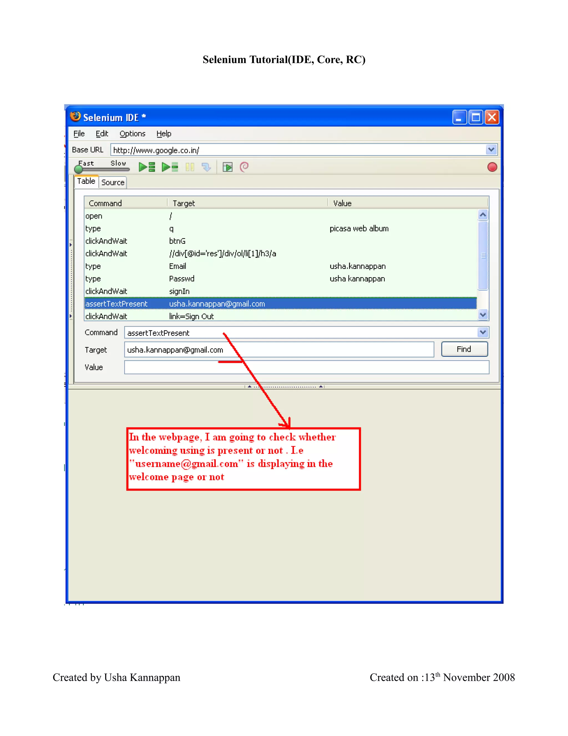This screenshot has width=568, height=736.
Task: Click the Value column header
Action: [x=408, y=203]
